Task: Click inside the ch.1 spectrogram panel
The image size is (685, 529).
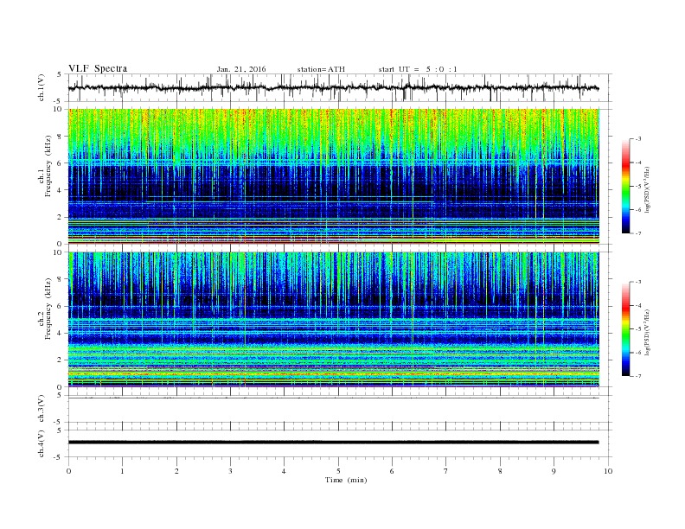Action: (333, 176)
